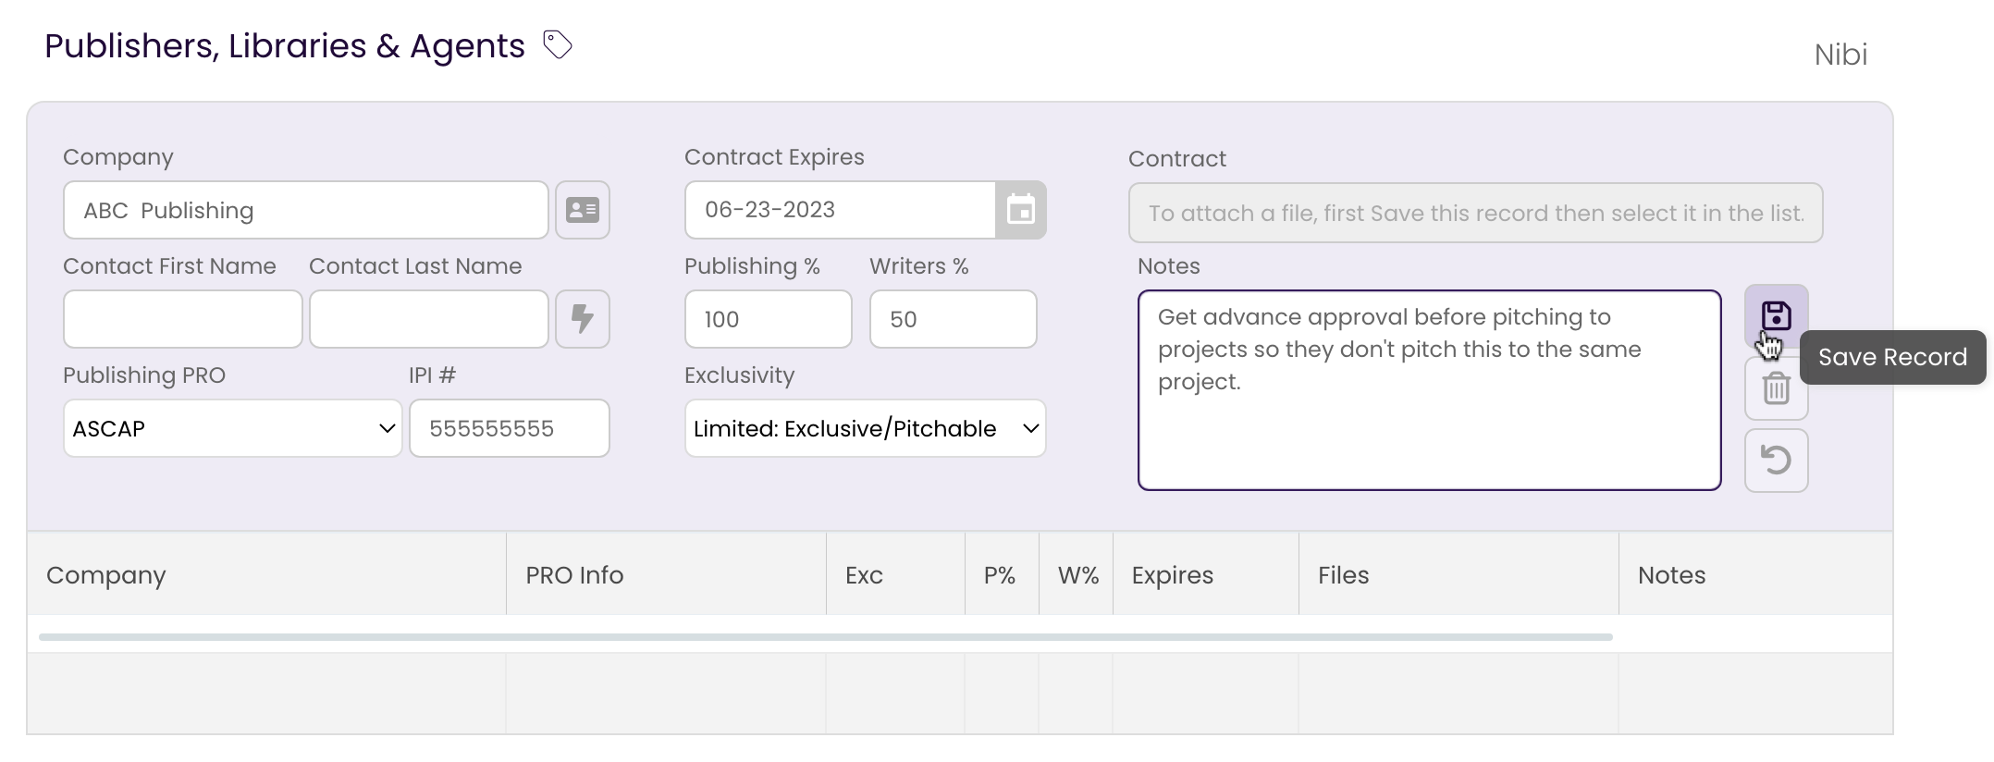Click the Contract Expires date field

pos(841,210)
